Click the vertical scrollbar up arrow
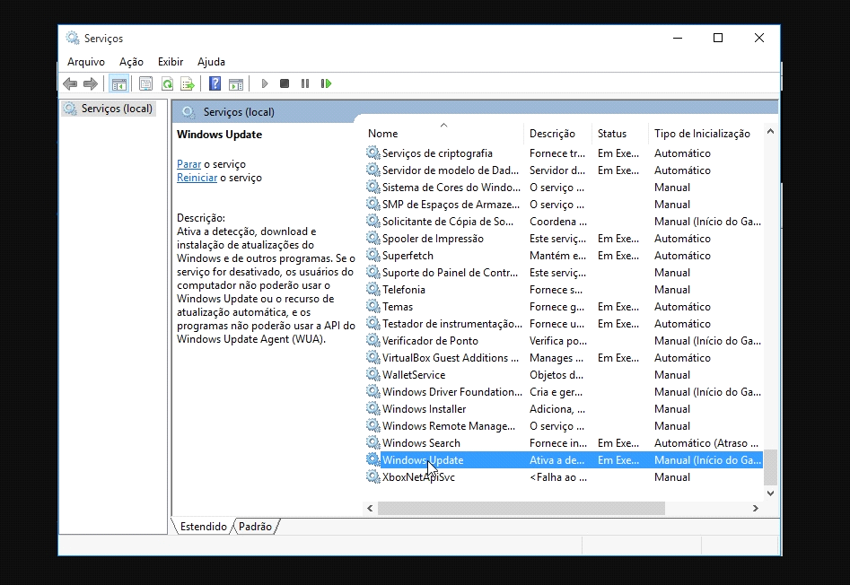Viewport: 850px width, 585px height. [x=770, y=132]
